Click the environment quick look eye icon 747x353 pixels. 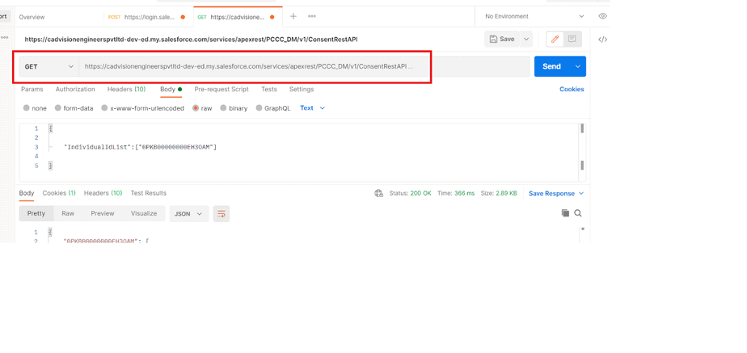(602, 16)
